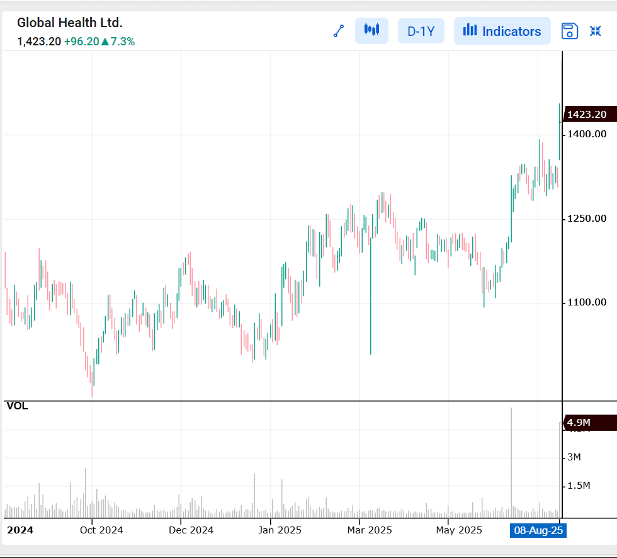Click the Mar 2025 axis label
The height and width of the screenshot is (558, 617).
(x=370, y=530)
